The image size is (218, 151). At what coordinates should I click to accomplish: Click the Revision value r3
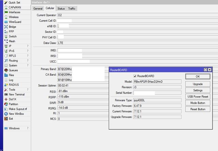157,87
